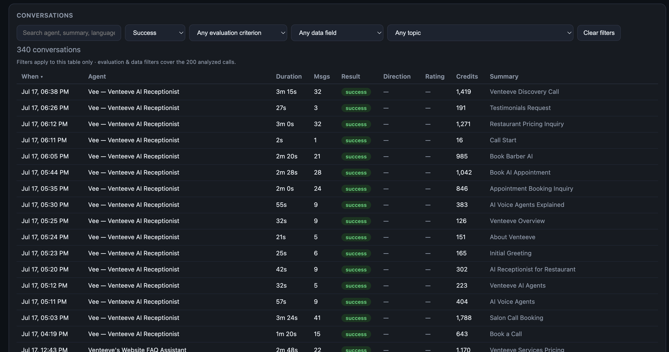This screenshot has width=669, height=352.
Task: Click the 41 messages cell
Action: [317, 318]
